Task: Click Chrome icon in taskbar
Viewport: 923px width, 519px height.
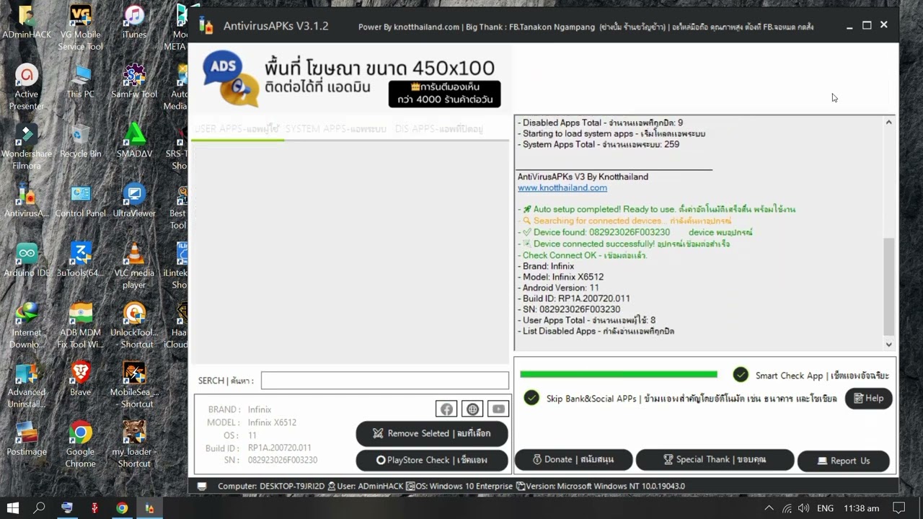Action: point(122,508)
